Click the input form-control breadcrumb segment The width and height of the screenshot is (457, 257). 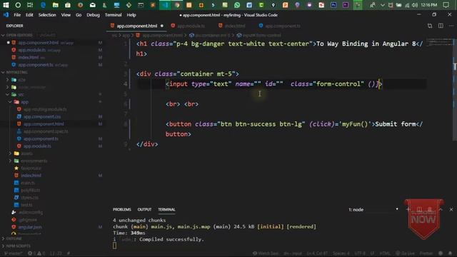coord(259,35)
